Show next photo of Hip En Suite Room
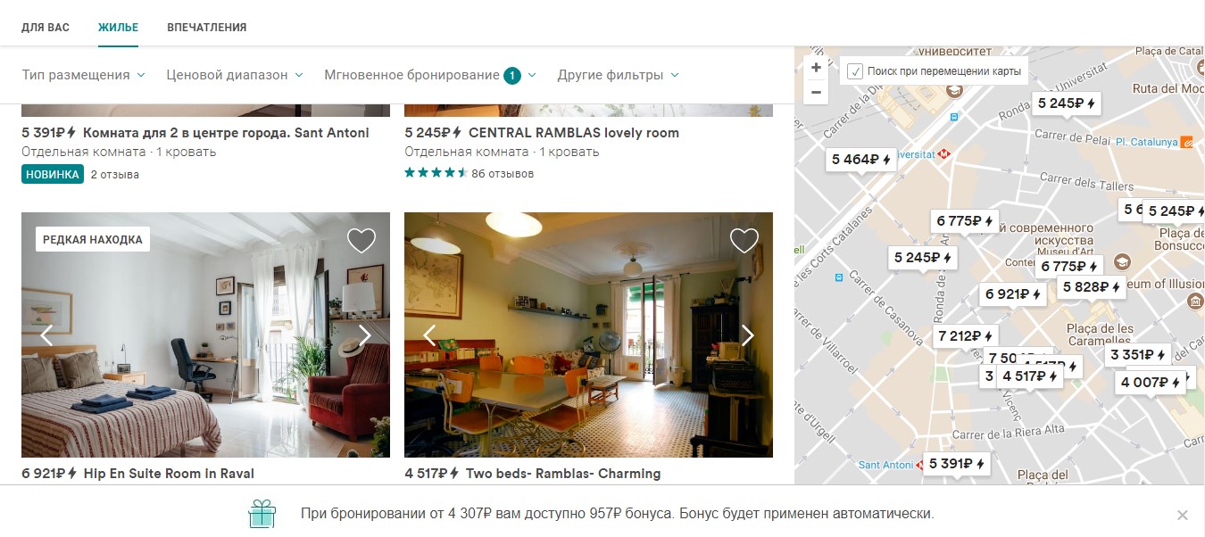1205x537 pixels. tap(365, 335)
